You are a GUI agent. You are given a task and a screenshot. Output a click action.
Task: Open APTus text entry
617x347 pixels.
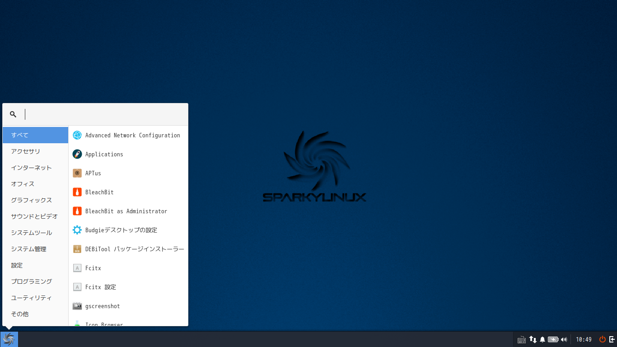[x=93, y=173]
